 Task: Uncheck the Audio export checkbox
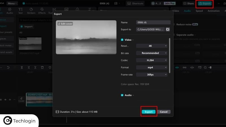tap(122, 95)
